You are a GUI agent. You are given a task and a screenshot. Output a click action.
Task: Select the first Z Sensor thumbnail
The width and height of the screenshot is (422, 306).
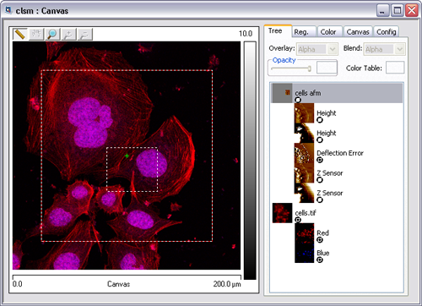[x=304, y=173]
